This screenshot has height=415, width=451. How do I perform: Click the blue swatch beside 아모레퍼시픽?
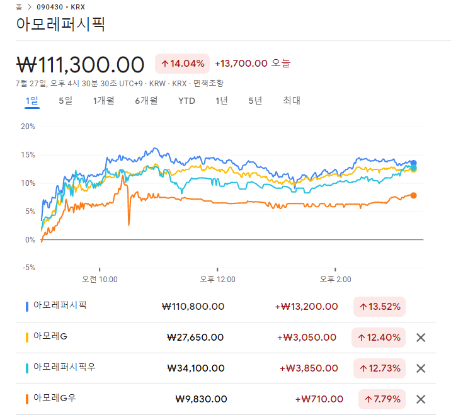point(27,307)
